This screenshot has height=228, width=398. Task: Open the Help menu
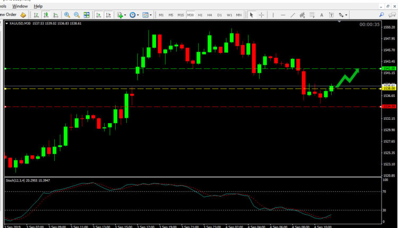(38, 6)
